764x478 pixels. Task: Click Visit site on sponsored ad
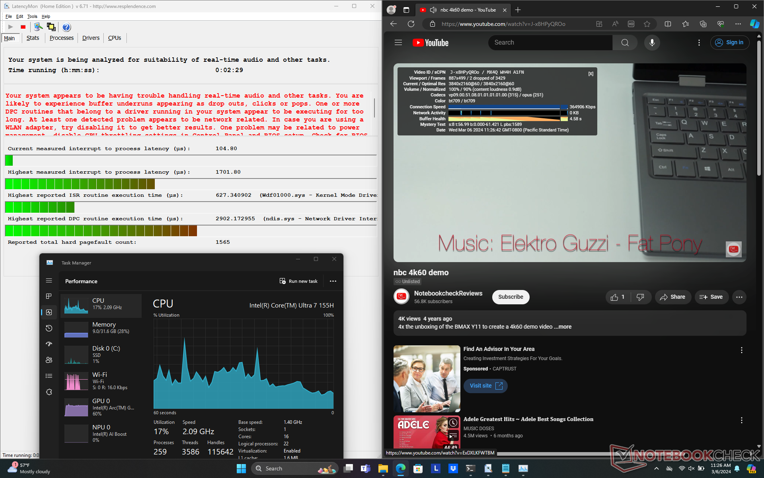[x=485, y=386]
